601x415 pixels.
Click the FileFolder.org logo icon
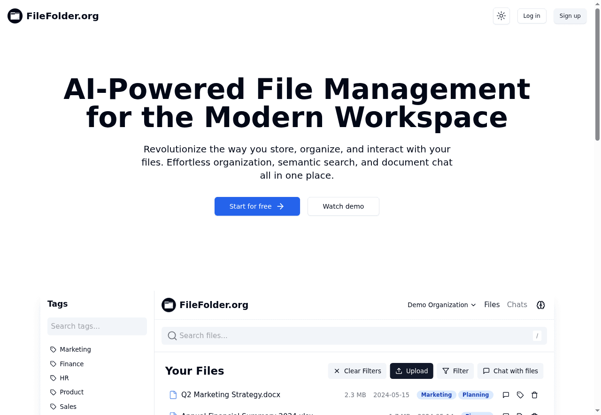15,15
